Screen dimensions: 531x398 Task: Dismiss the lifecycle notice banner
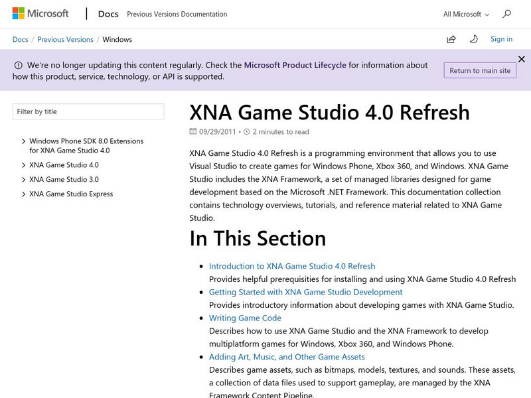[x=522, y=59]
